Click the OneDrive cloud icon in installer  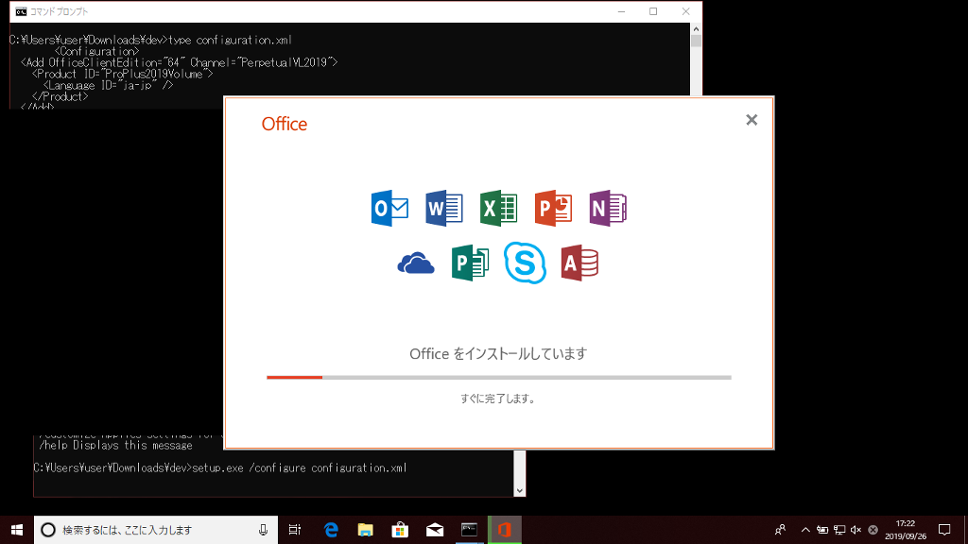(416, 263)
